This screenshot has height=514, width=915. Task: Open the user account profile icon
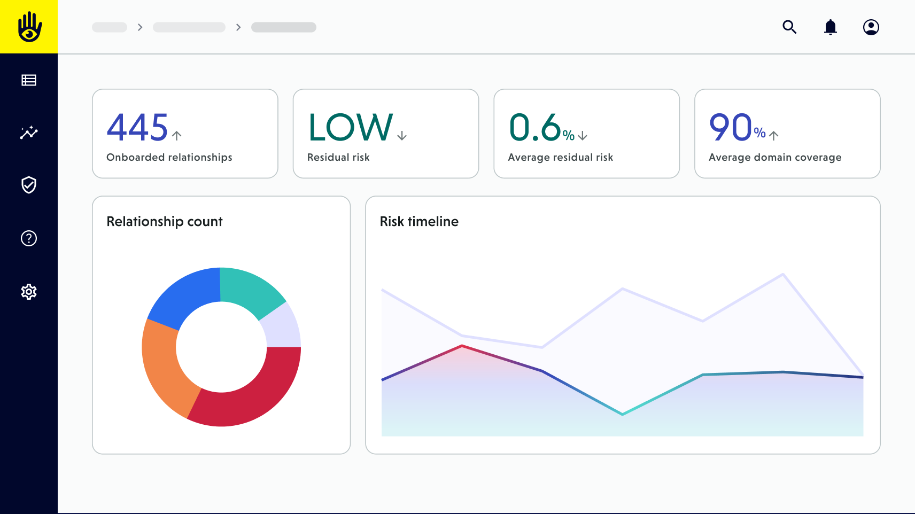871,27
